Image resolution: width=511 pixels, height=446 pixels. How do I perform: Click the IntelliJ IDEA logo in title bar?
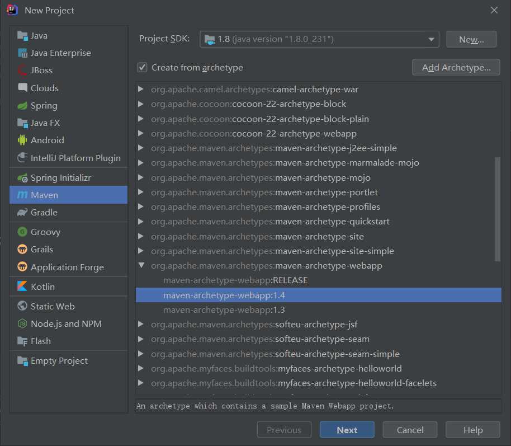click(12, 10)
